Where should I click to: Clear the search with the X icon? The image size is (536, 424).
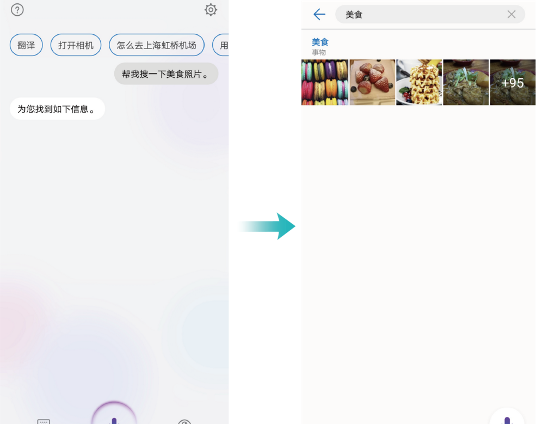click(x=511, y=14)
